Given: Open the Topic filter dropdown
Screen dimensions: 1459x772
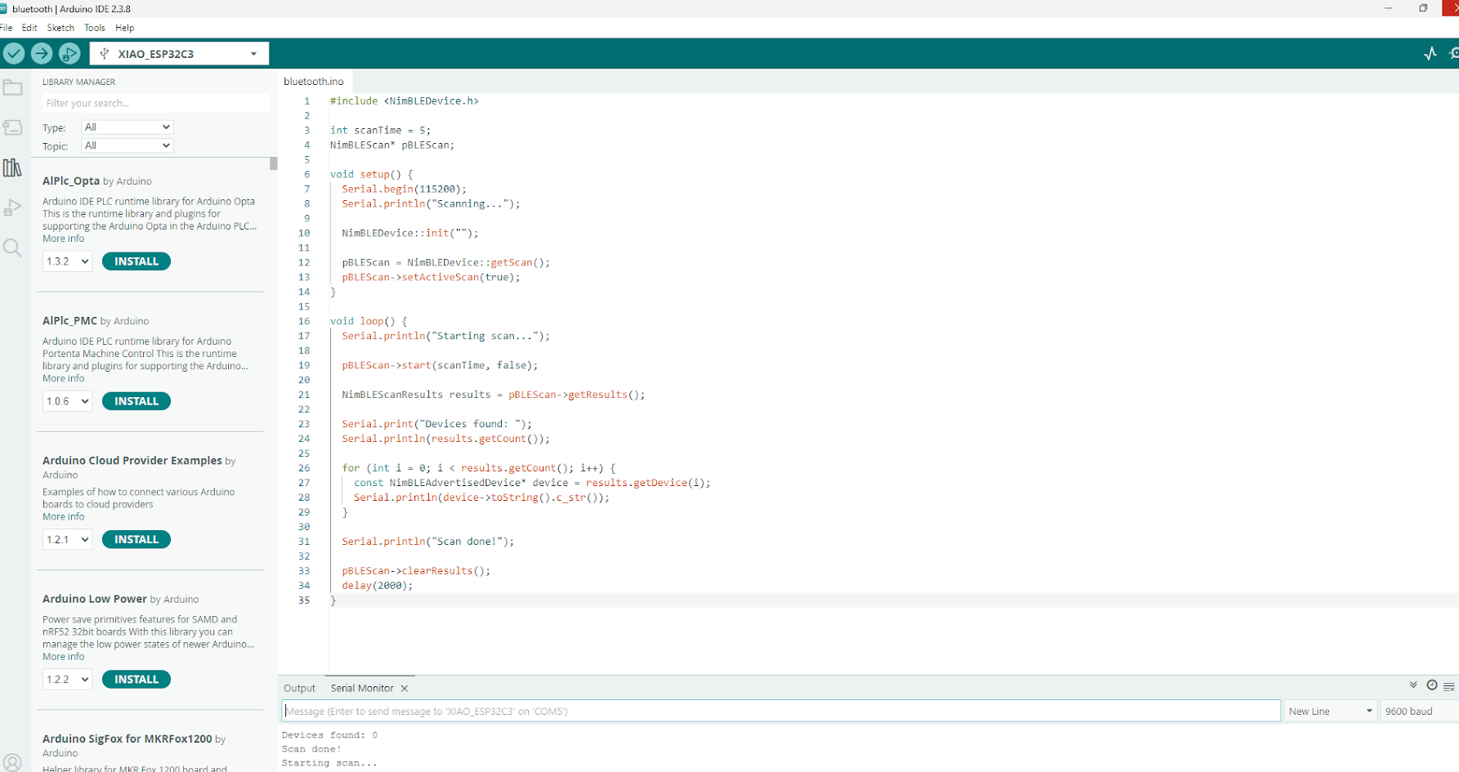Looking at the screenshot, I should [127, 145].
